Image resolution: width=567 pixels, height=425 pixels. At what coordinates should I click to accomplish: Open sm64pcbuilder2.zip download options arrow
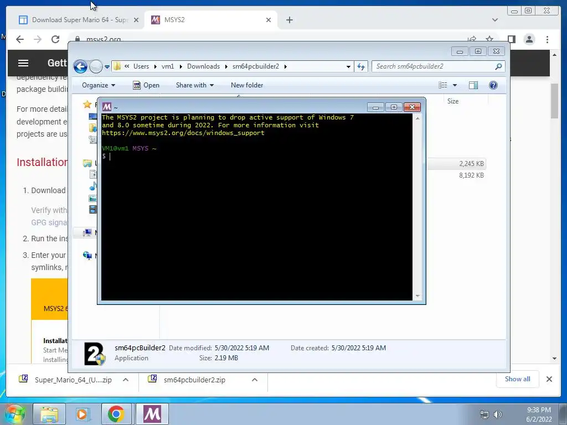point(255,380)
